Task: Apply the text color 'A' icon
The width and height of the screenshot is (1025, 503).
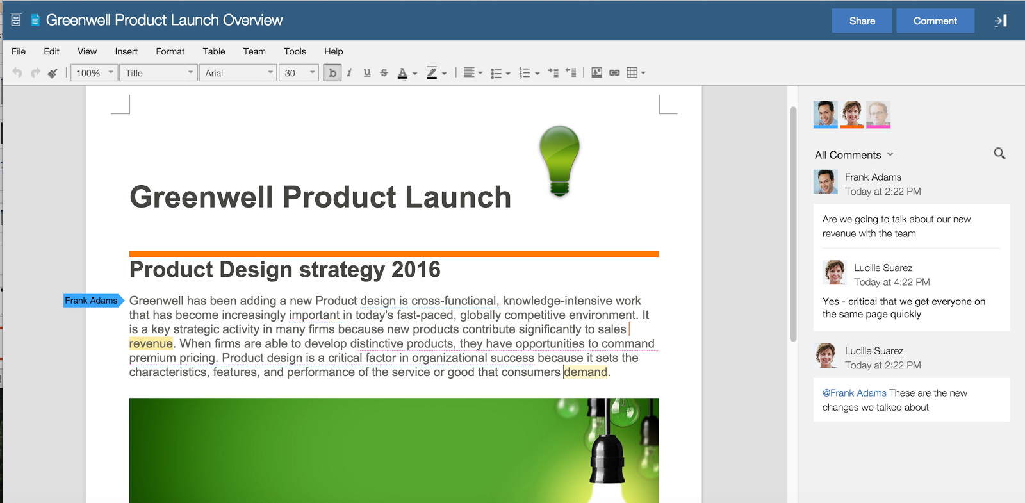Action: pos(402,73)
